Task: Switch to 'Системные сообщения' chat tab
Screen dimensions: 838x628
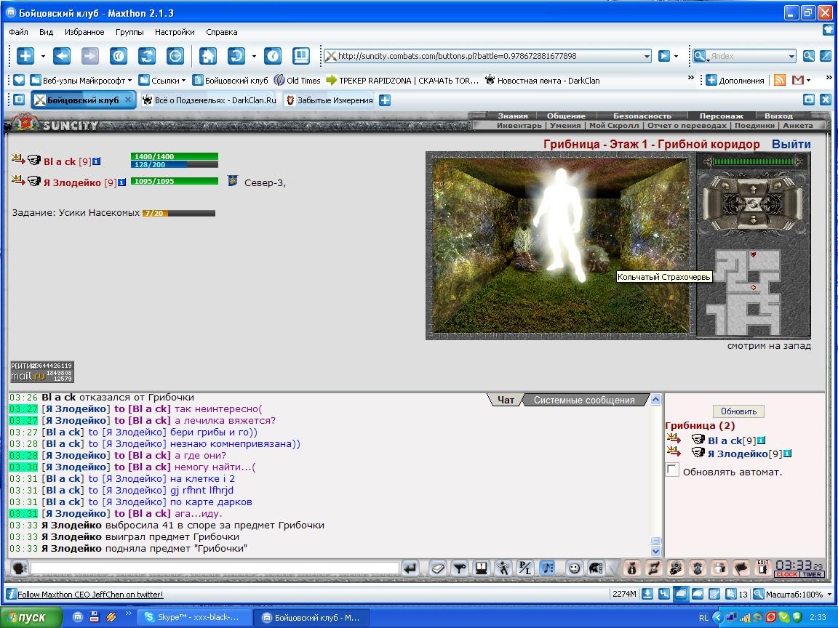Action: point(584,400)
